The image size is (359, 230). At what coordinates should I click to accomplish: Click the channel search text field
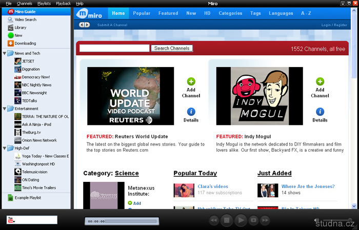click(x=114, y=48)
